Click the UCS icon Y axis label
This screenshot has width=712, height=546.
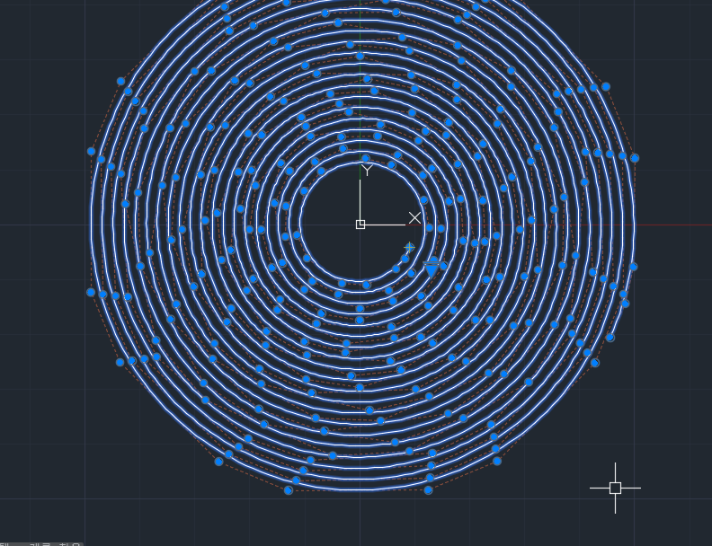click(x=367, y=170)
